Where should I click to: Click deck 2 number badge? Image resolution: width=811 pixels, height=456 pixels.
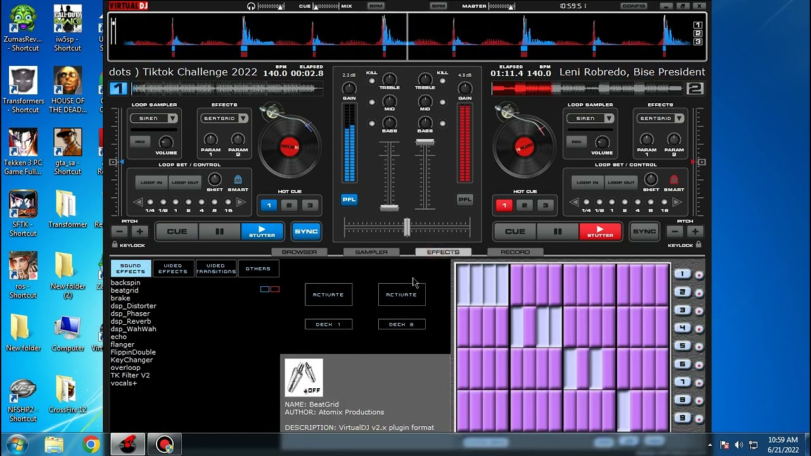[x=695, y=89]
